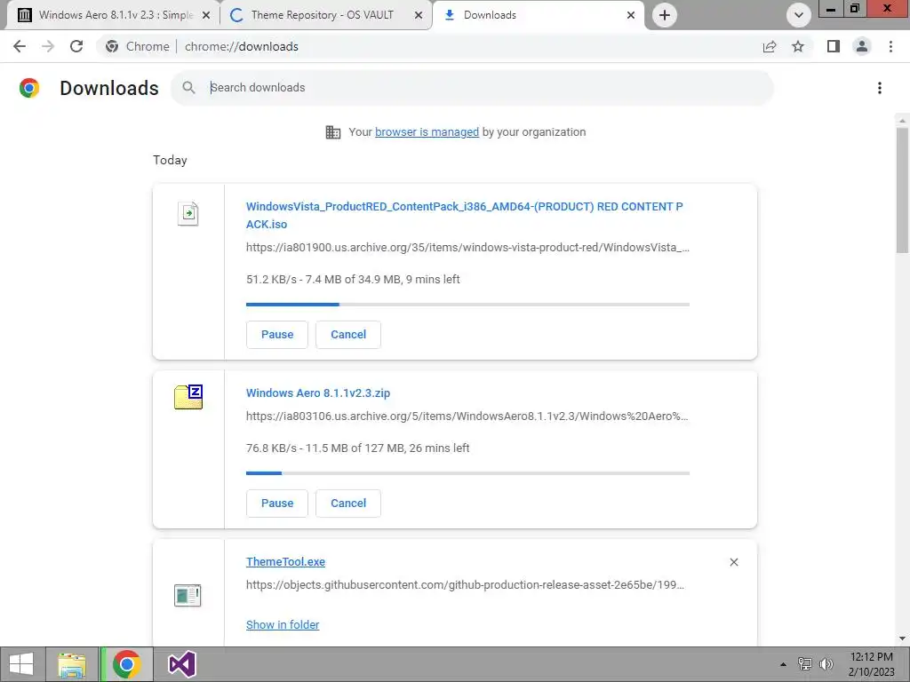Cancel the WindowsVista ISO download
910x682 pixels.
click(348, 335)
